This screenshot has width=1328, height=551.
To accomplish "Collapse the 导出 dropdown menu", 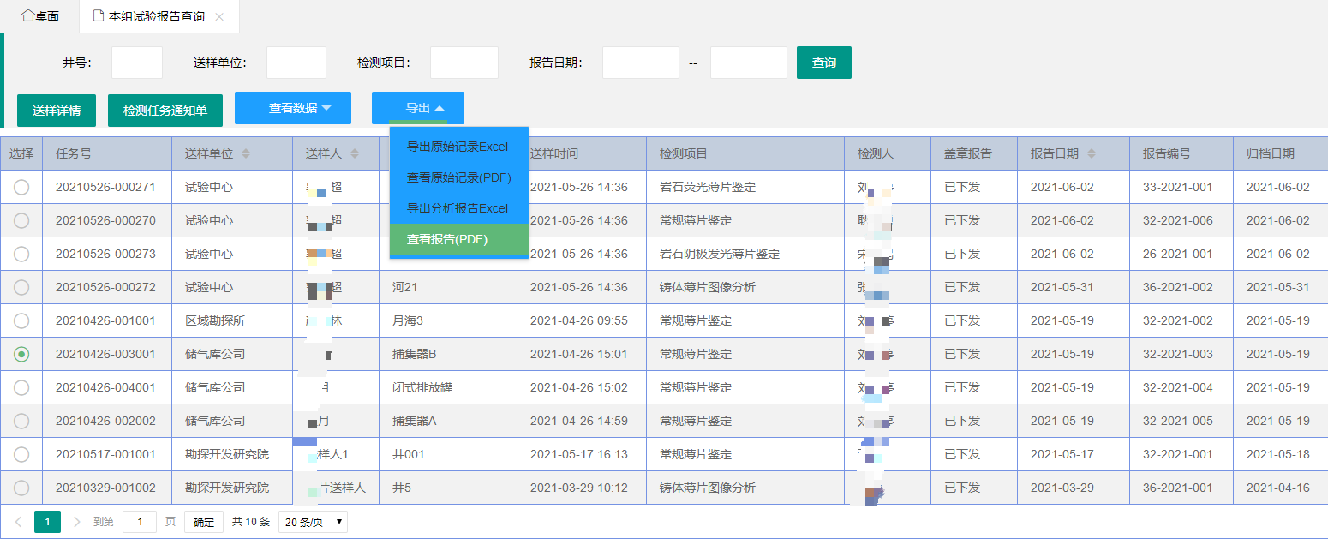I will [417, 108].
